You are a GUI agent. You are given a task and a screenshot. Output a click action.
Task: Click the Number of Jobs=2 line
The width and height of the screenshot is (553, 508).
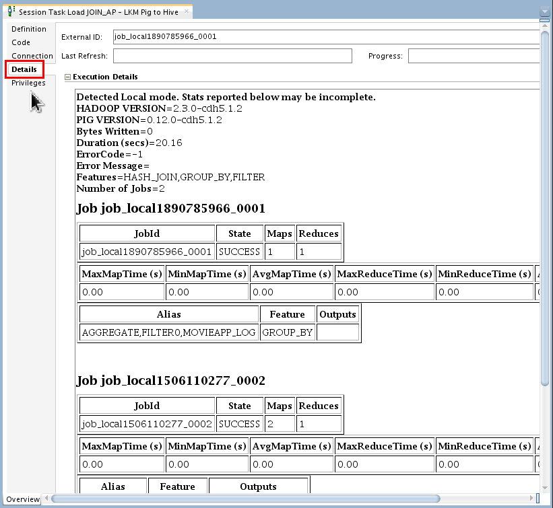click(121, 188)
